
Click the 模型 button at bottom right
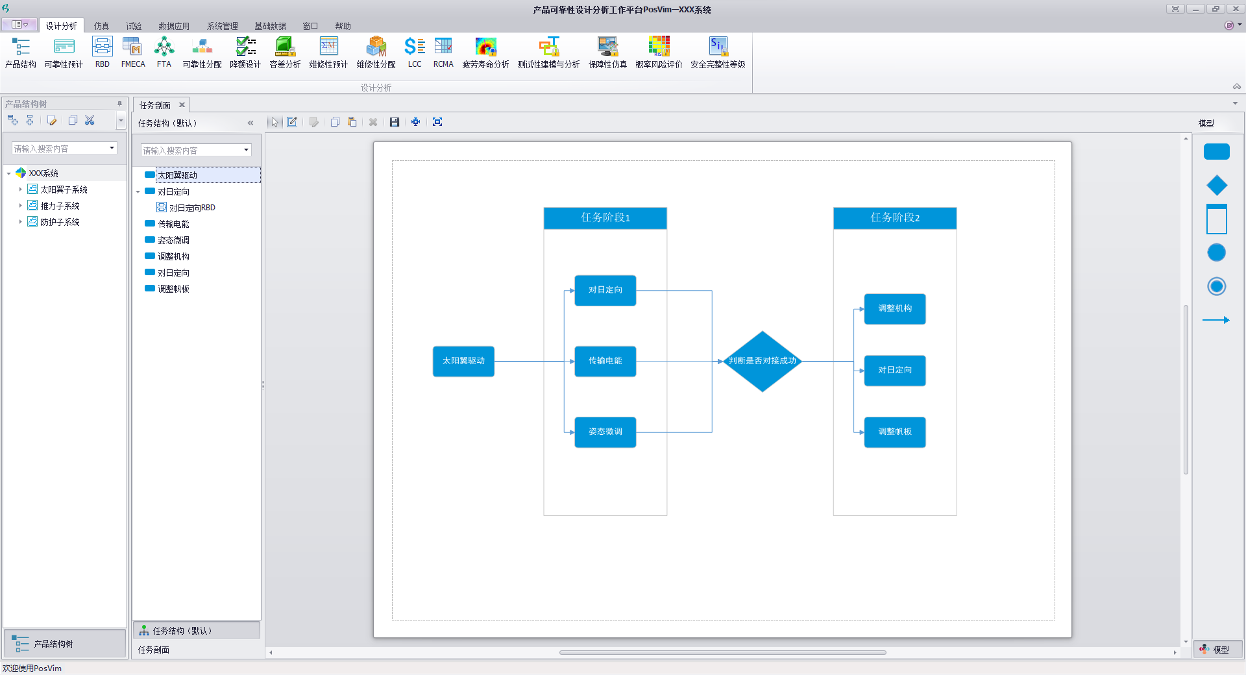[x=1218, y=650]
